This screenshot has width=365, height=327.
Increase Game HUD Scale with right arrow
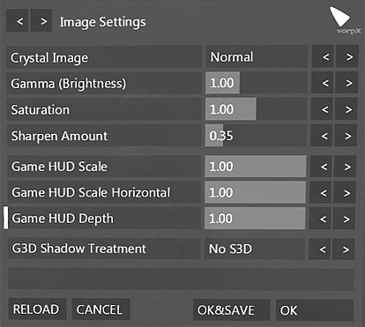[346, 167]
